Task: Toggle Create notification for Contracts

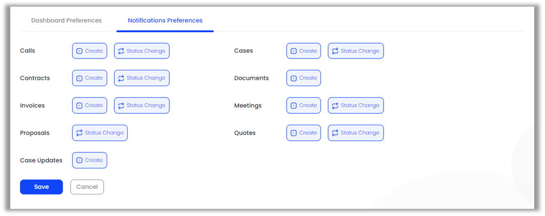Action: point(90,78)
